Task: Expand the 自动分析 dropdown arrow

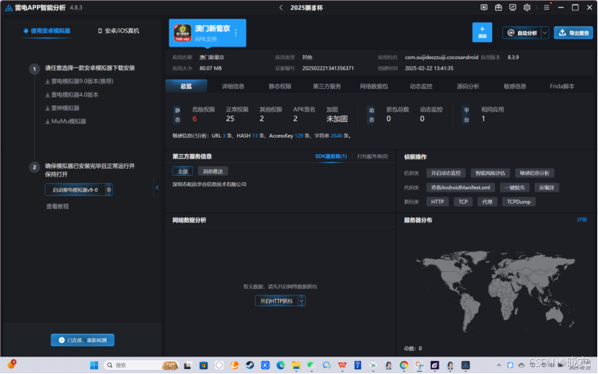Action: 545,33
